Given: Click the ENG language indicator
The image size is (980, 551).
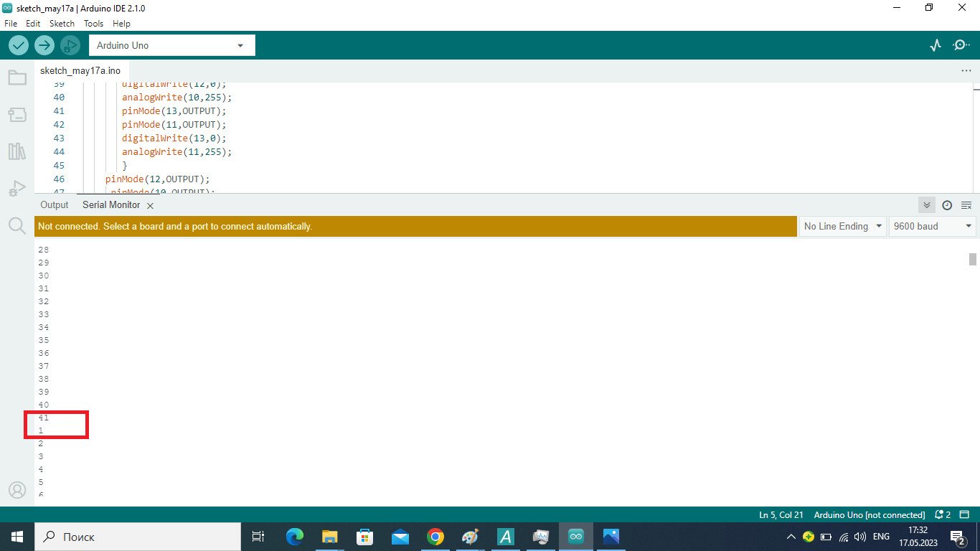Looking at the screenshot, I should pos(881,537).
